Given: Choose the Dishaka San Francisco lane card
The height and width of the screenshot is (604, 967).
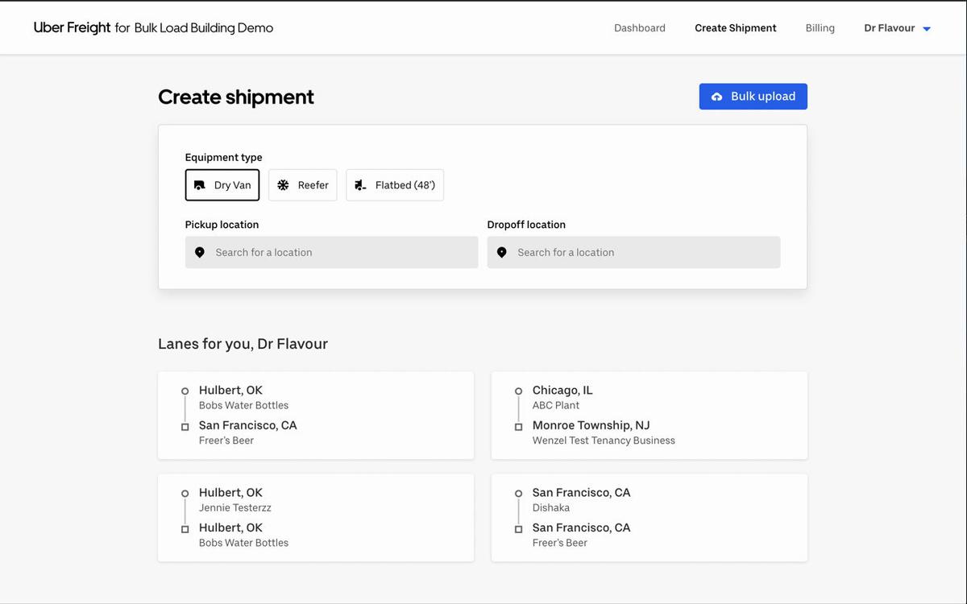Looking at the screenshot, I should click(x=650, y=518).
